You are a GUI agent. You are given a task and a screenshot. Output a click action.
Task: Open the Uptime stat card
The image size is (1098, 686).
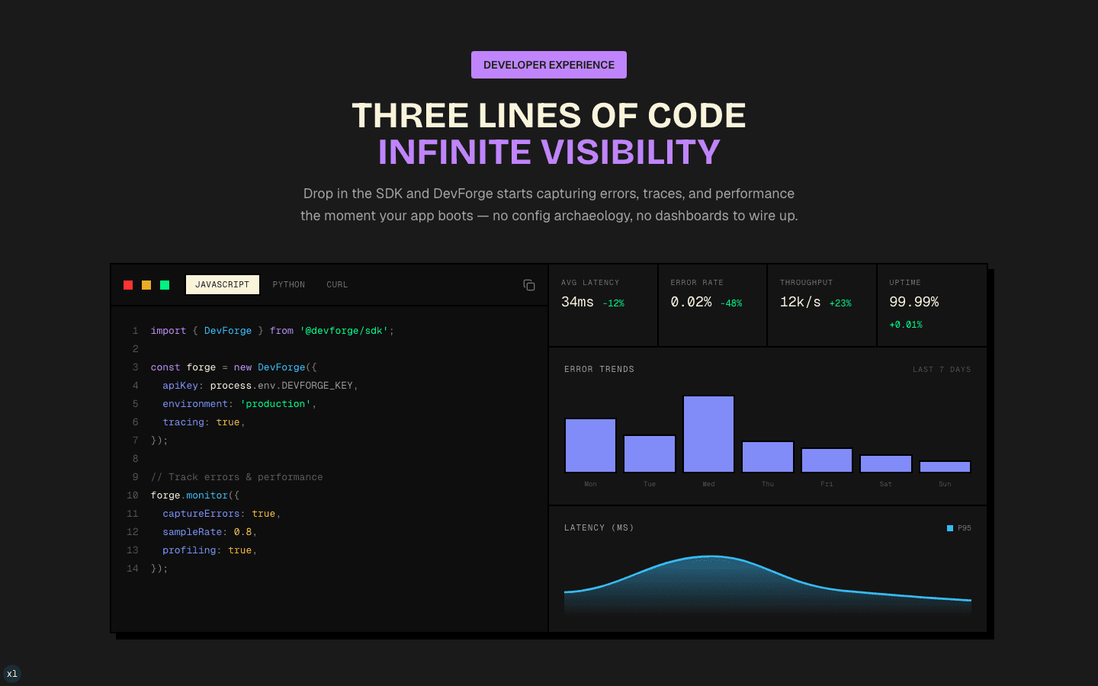(x=932, y=306)
